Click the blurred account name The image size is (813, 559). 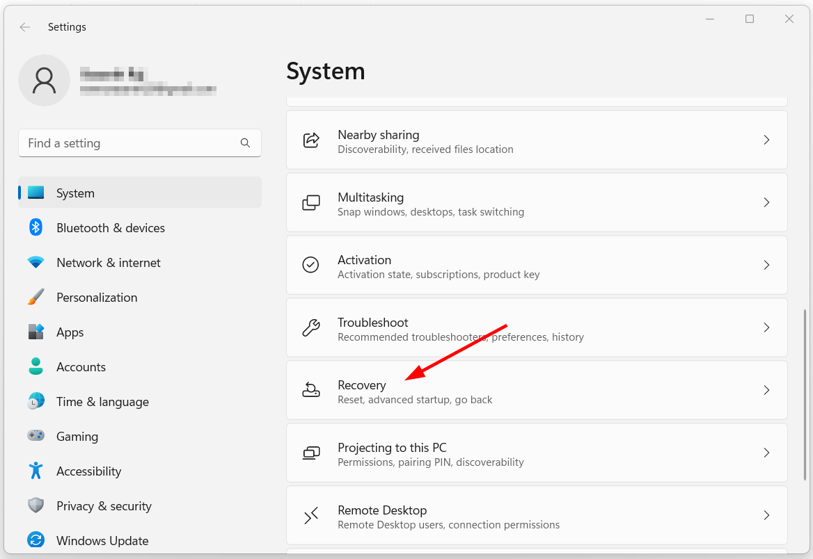(113, 74)
